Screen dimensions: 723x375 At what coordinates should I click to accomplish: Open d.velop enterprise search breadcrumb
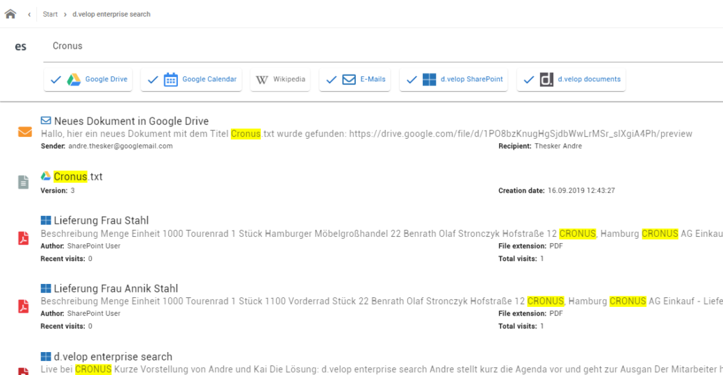(112, 15)
